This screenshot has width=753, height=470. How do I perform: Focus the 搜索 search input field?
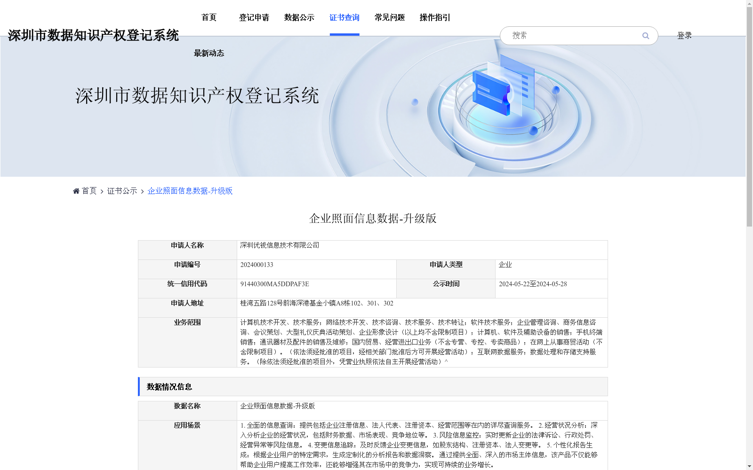574,36
